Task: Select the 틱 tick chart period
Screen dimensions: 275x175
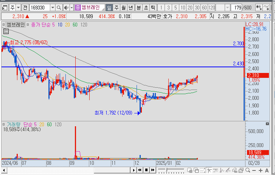Action: 153,8
